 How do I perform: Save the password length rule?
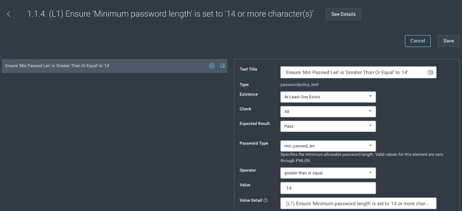pyautogui.click(x=448, y=41)
